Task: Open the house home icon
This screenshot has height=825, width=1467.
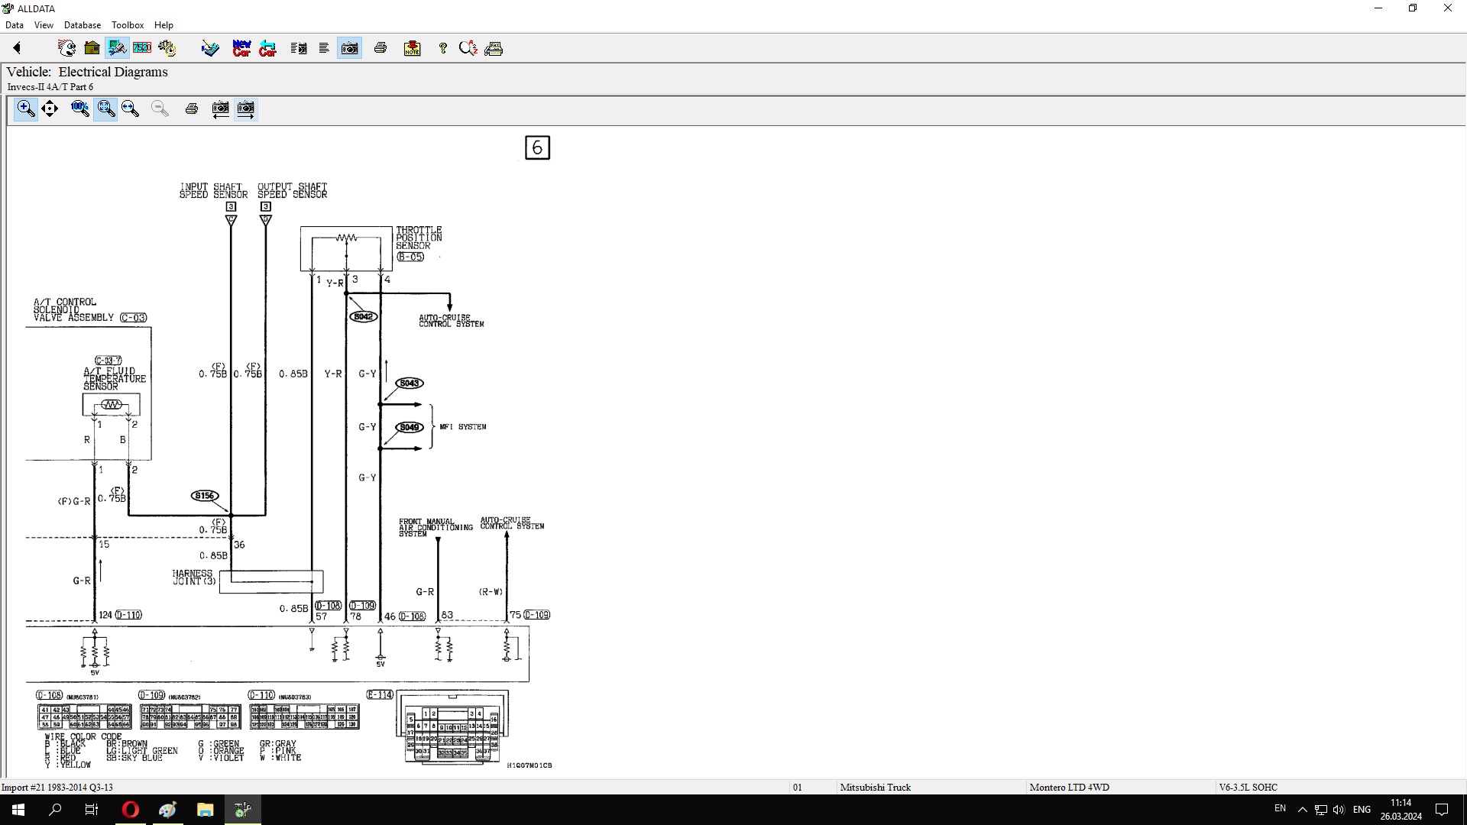Action: (x=92, y=48)
